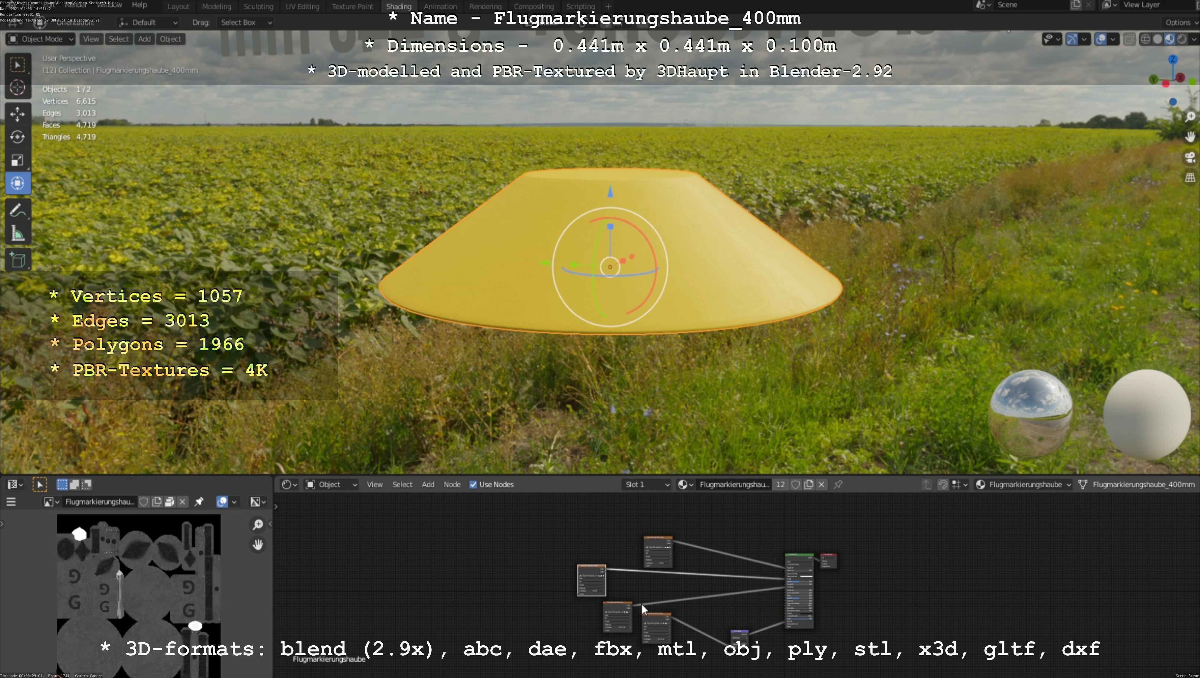
Task: Select the Scale tool
Action: tap(18, 160)
